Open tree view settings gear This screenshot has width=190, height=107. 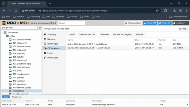coord(40,28)
